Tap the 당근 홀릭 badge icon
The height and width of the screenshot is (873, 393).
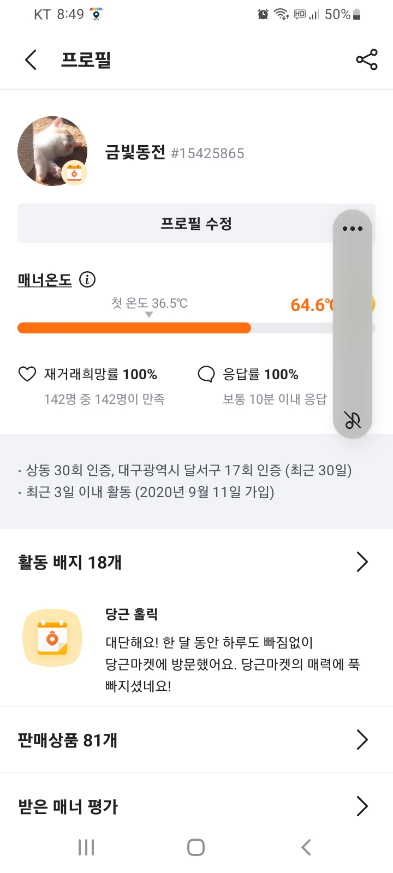(52, 638)
